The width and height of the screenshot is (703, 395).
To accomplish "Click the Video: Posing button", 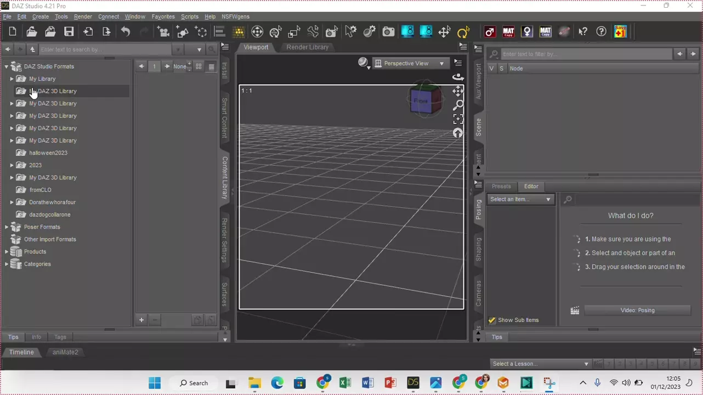I will tap(637, 311).
